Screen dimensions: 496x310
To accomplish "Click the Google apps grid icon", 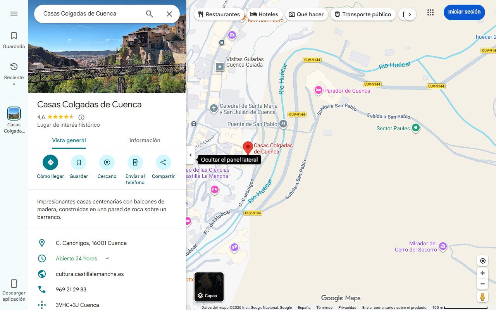I will (430, 12).
